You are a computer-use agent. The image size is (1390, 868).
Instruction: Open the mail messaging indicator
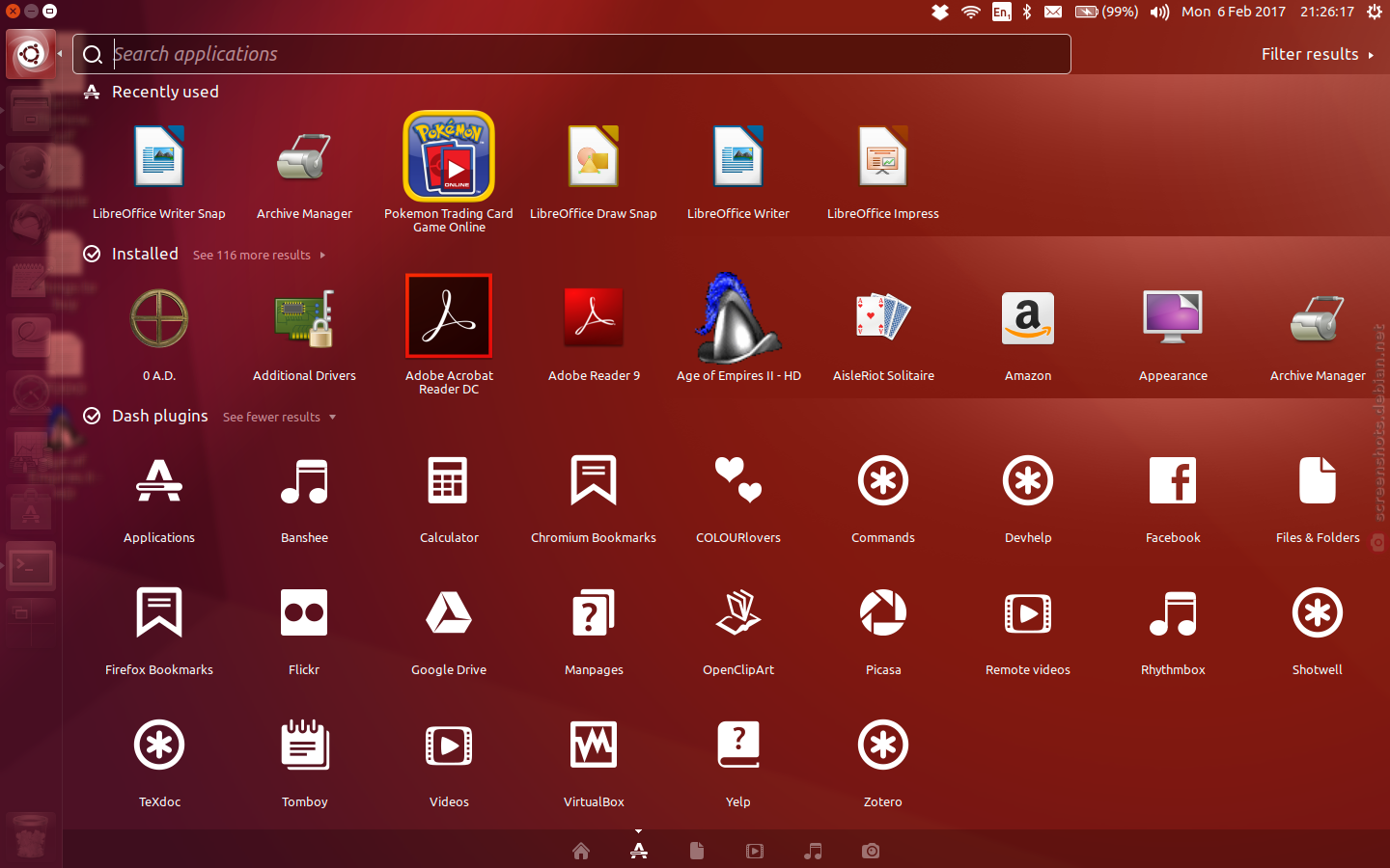pos(1053,12)
